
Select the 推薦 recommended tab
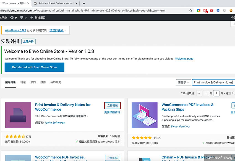click(x=43, y=82)
